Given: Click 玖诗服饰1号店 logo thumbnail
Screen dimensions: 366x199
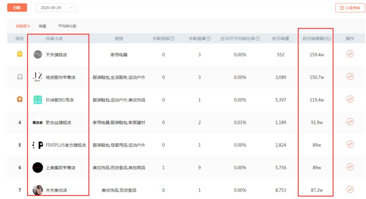Looking at the screenshot, I should pyautogui.click(x=38, y=100).
